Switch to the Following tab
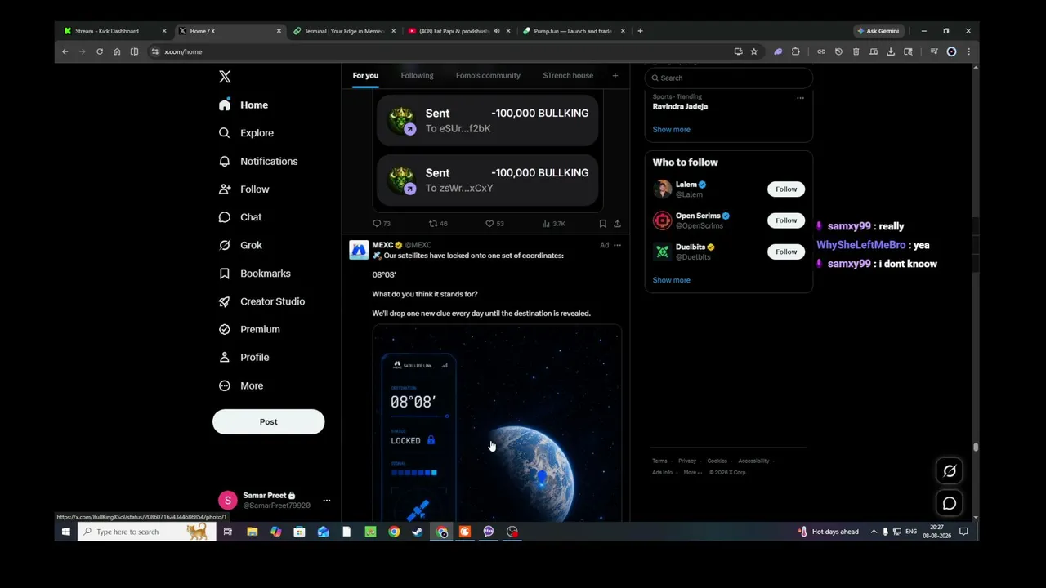Viewport: 1046px width, 588px height. pos(417,76)
